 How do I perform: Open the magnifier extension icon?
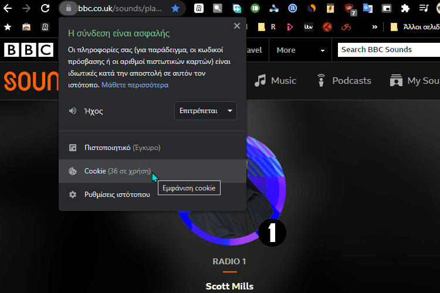(218, 8)
